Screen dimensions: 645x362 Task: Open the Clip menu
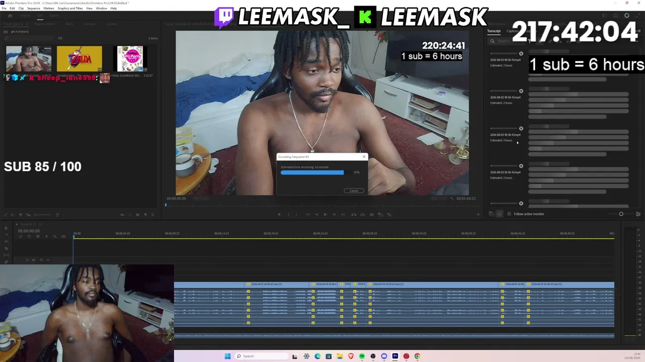point(21,9)
